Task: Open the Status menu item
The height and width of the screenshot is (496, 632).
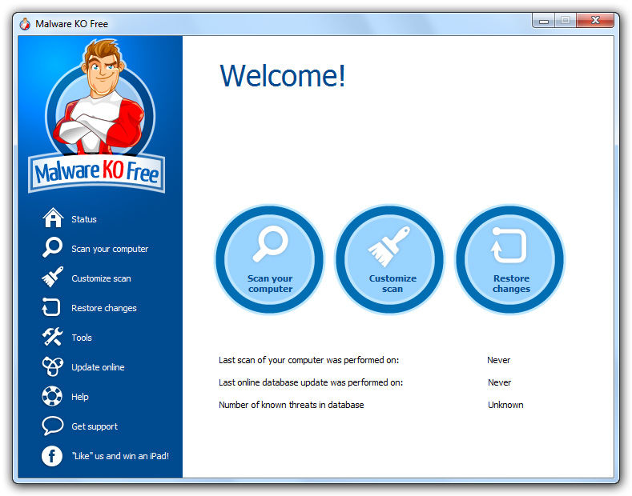Action: [84, 219]
